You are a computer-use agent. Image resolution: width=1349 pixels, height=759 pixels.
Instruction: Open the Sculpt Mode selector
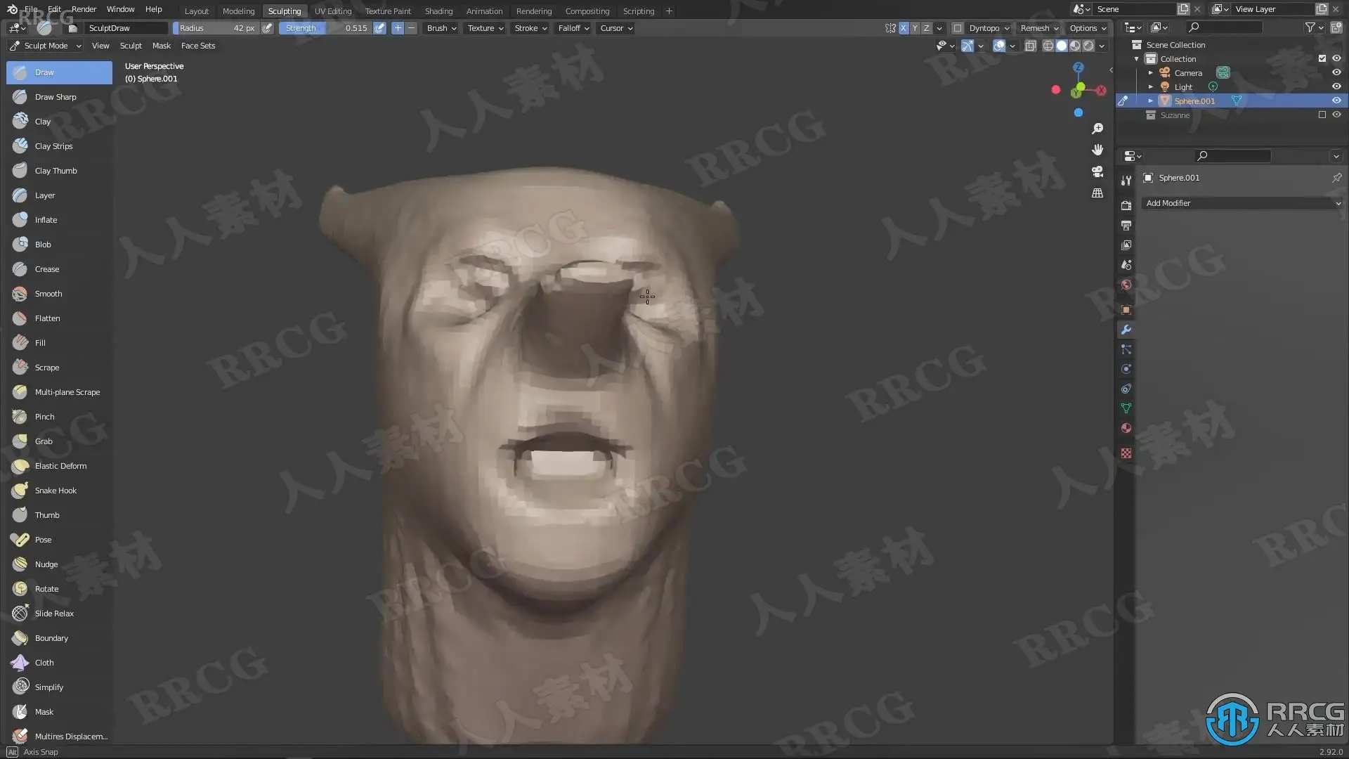[x=46, y=46]
